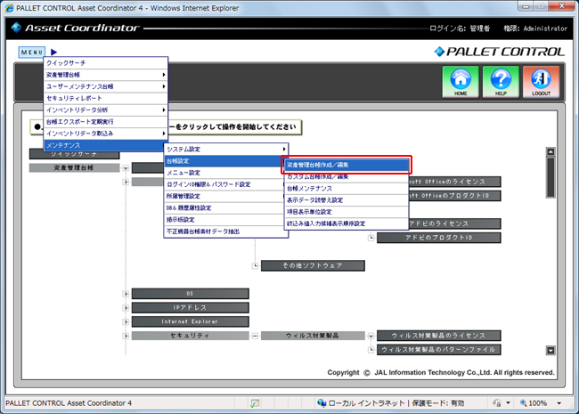Collapse the ウィルス対策製品 node with minus

point(255,336)
